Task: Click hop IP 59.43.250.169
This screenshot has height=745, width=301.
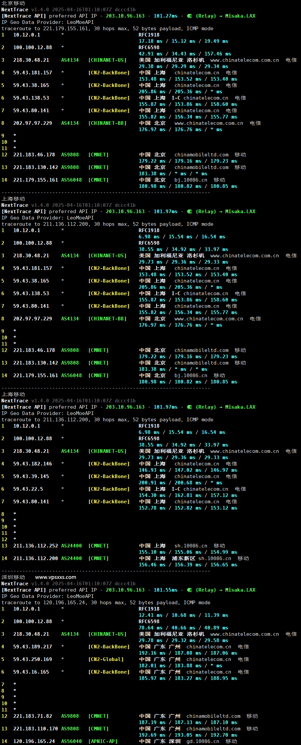Action: [x=33, y=659]
